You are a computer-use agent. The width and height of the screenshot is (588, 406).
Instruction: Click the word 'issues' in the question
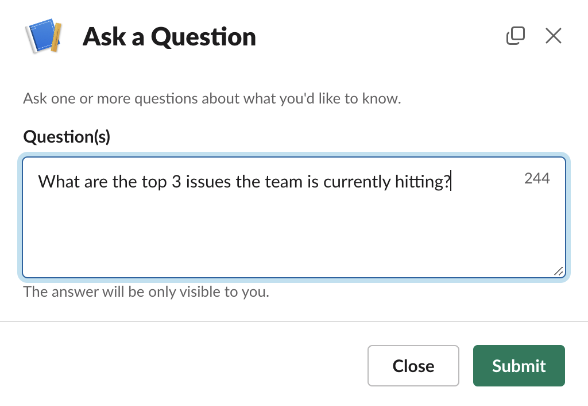207,182
